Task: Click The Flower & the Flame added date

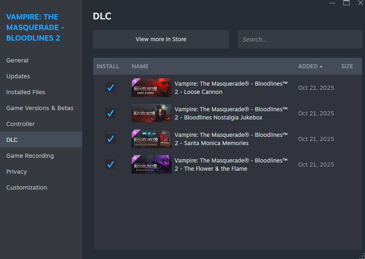Action: [316, 165]
